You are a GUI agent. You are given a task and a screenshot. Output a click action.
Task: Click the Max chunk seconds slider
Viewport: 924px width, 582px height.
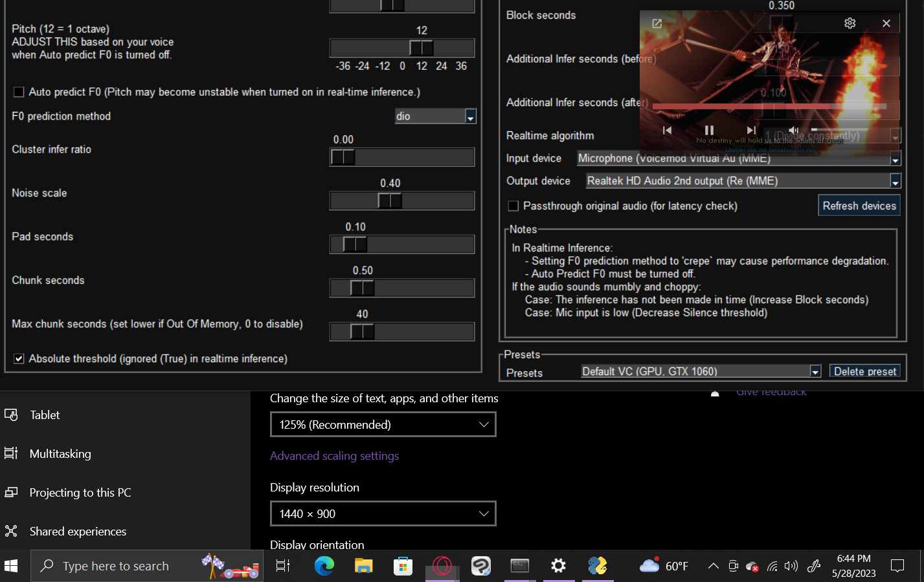coord(402,332)
